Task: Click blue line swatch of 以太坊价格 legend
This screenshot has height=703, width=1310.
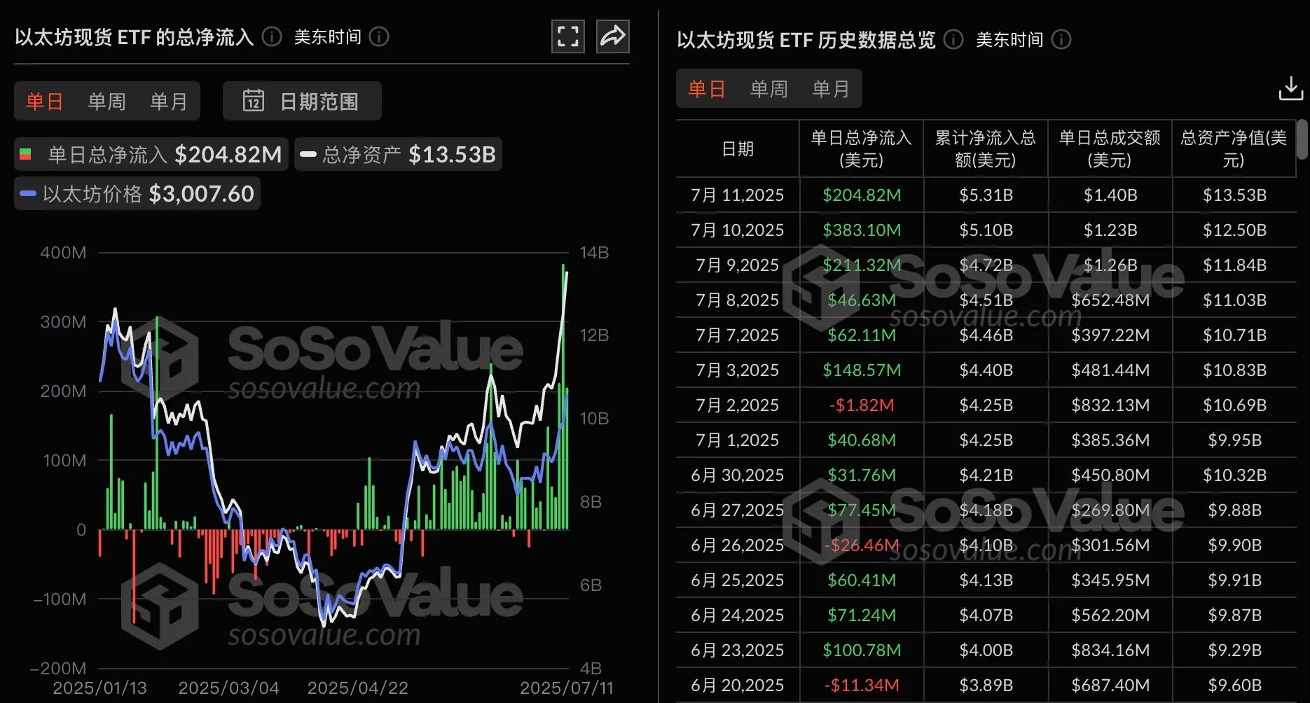Action: pos(28,193)
